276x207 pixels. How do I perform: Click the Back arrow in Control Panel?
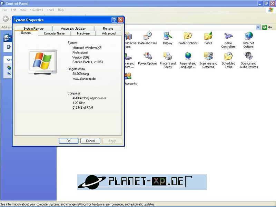pyautogui.click(x=6, y=19)
